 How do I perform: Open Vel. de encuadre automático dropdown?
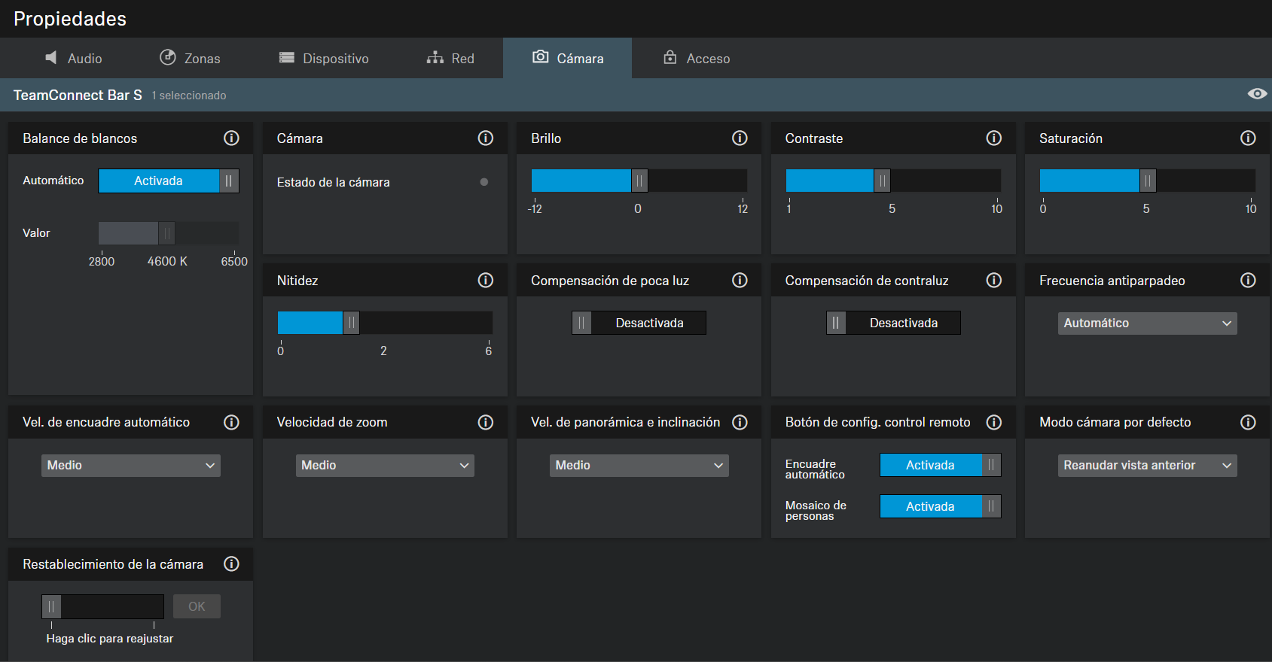130,466
